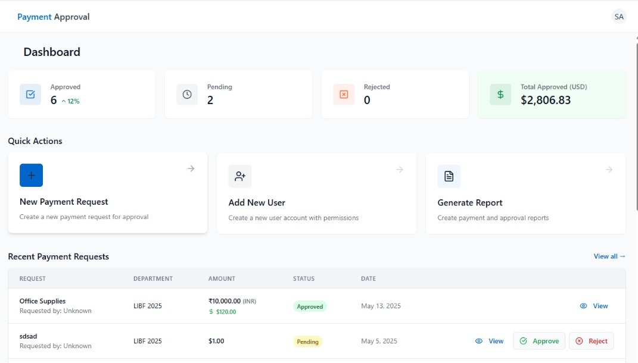The width and height of the screenshot is (638, 363).
Task: Click the arrow on New Payment Request card
Action: coord(191,169)
